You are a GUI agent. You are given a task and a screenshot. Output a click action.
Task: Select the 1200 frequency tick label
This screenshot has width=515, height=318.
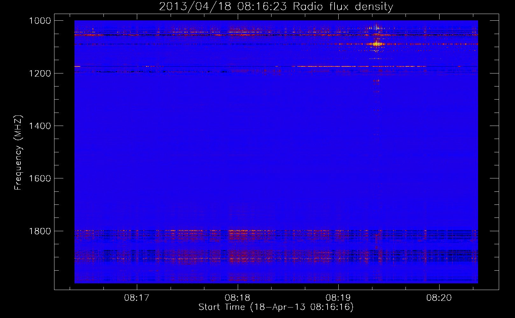tap(40, 73)
